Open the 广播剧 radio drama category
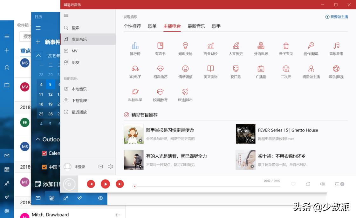The image size is (356, 218). coord(261,71)
